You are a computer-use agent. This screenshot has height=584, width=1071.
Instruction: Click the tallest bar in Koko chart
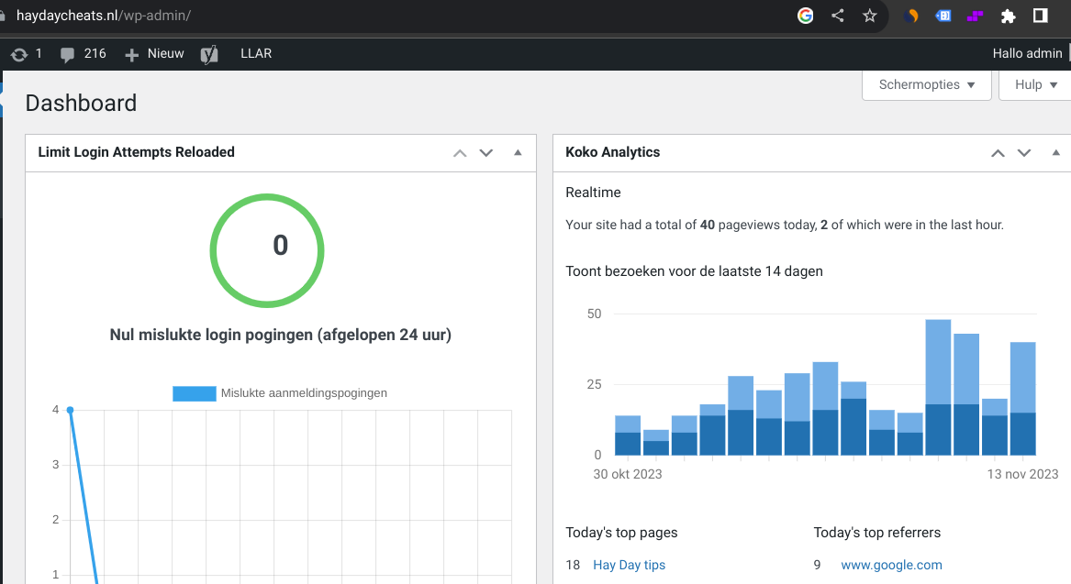click(x=938, y=387)
